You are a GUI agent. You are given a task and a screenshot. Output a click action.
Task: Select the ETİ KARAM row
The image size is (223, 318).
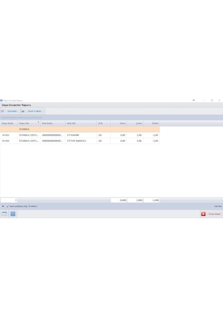pyautogui.click(x=80, y=135)
